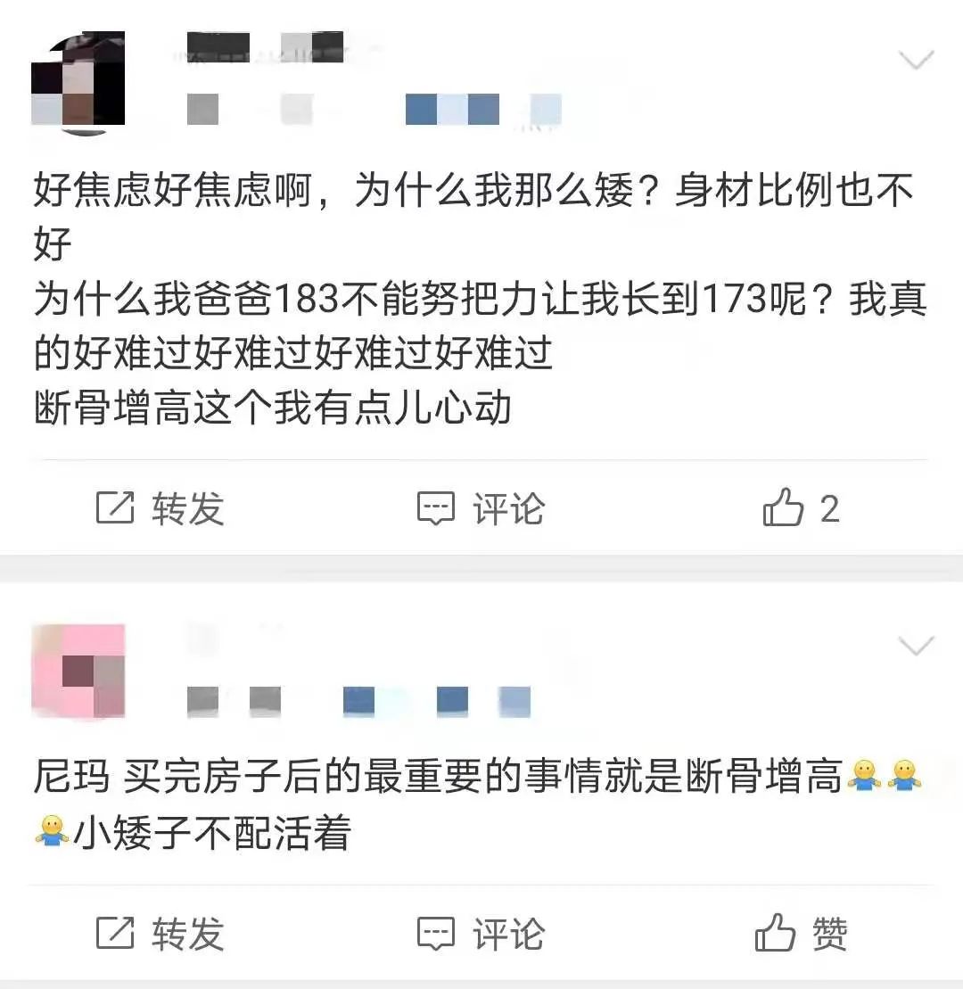Click the comment bubble icon on first post
The image size is (963, 989).
(x=436, y=508)
